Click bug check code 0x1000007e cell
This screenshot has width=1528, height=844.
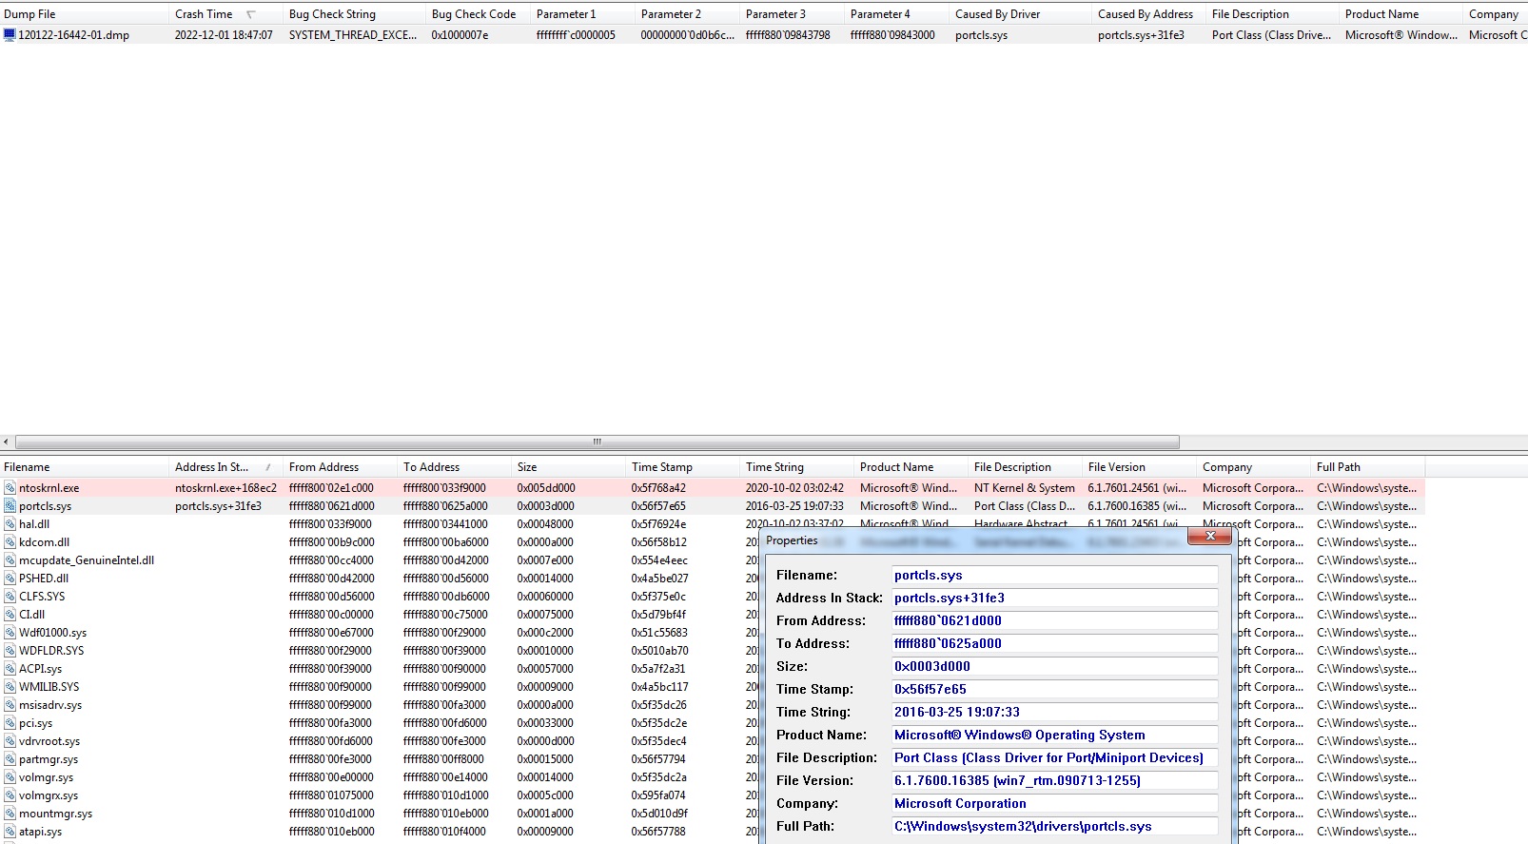pos(460,35)
